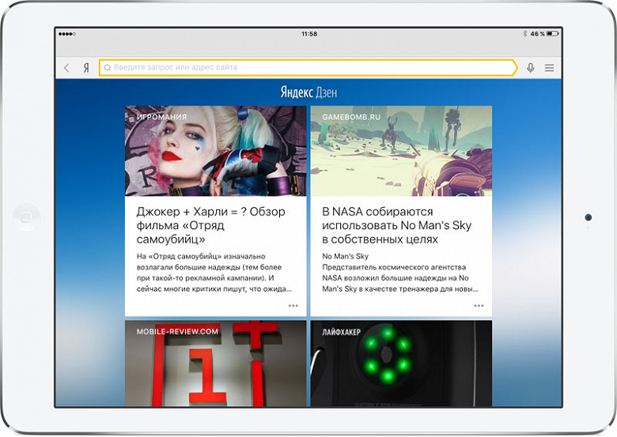This screenshot has width=617, height=437.
Task: Tap the 11:58 clock in the status bar
Action: pos(309,34)
